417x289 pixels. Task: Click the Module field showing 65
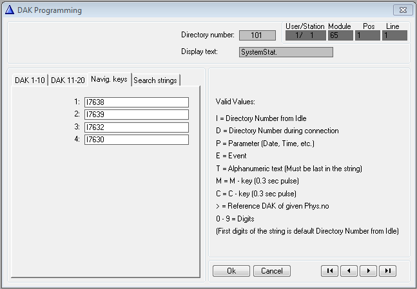click(340, 35)
